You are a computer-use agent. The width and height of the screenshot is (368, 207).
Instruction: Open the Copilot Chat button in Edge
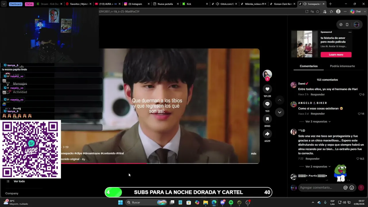pos(356,11)
